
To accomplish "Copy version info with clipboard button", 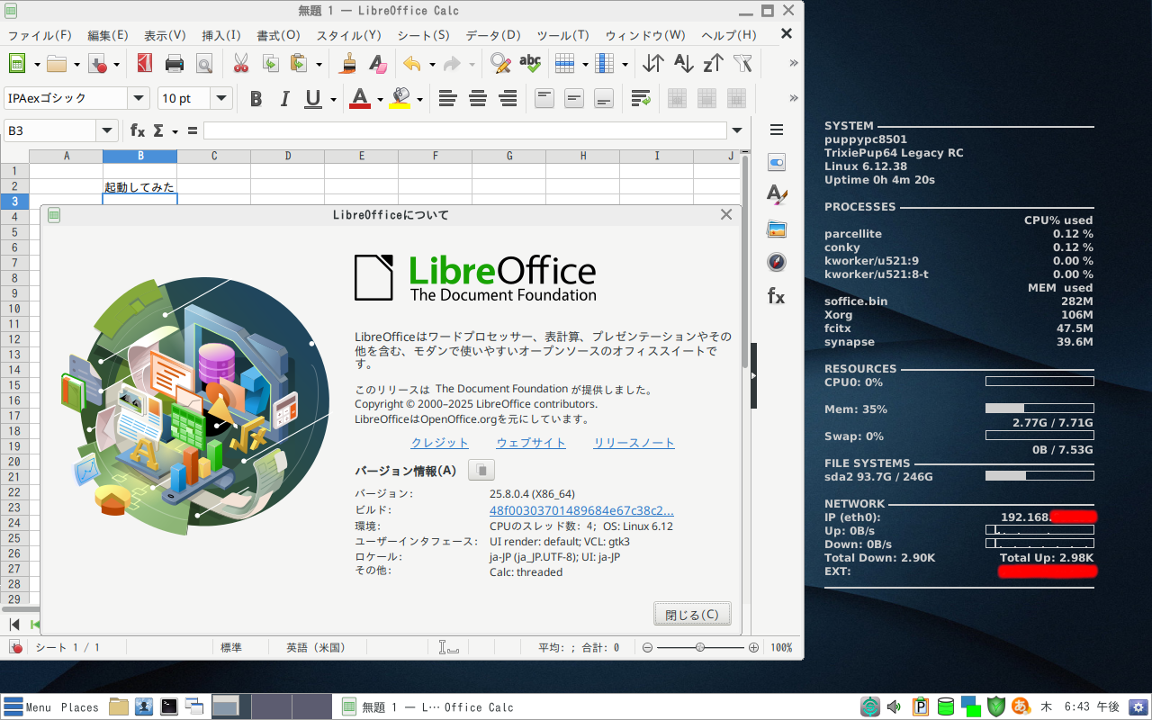I will coord(481,470).
